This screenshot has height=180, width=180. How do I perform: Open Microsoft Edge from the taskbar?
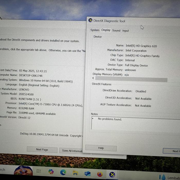pyautogui.click(x=63, y=172)
